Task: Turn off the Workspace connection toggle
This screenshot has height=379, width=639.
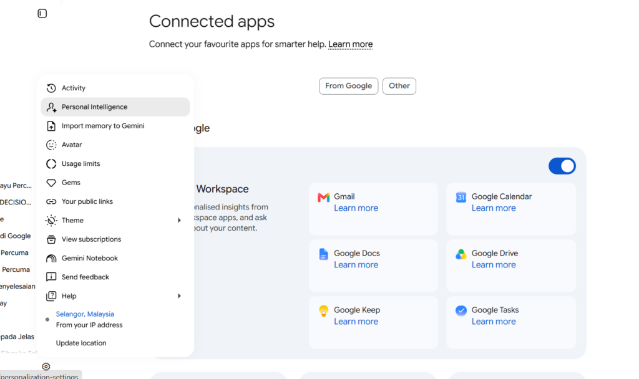Action: [562, 166]
